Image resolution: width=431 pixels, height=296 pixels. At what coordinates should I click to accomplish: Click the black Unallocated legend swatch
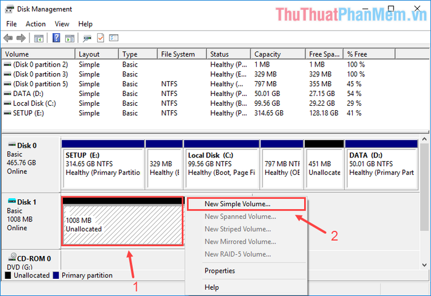tap(8, 276)
